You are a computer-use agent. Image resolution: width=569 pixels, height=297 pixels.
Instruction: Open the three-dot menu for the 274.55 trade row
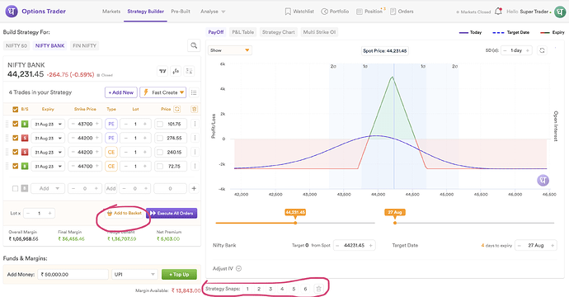pyautogui.click(x=195, y=138)
